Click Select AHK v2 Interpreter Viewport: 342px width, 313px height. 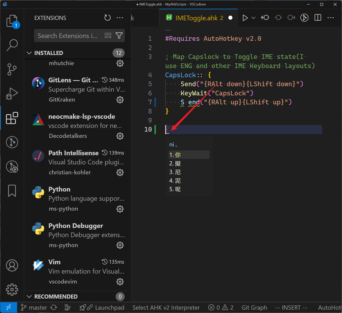tap(166, 308)
